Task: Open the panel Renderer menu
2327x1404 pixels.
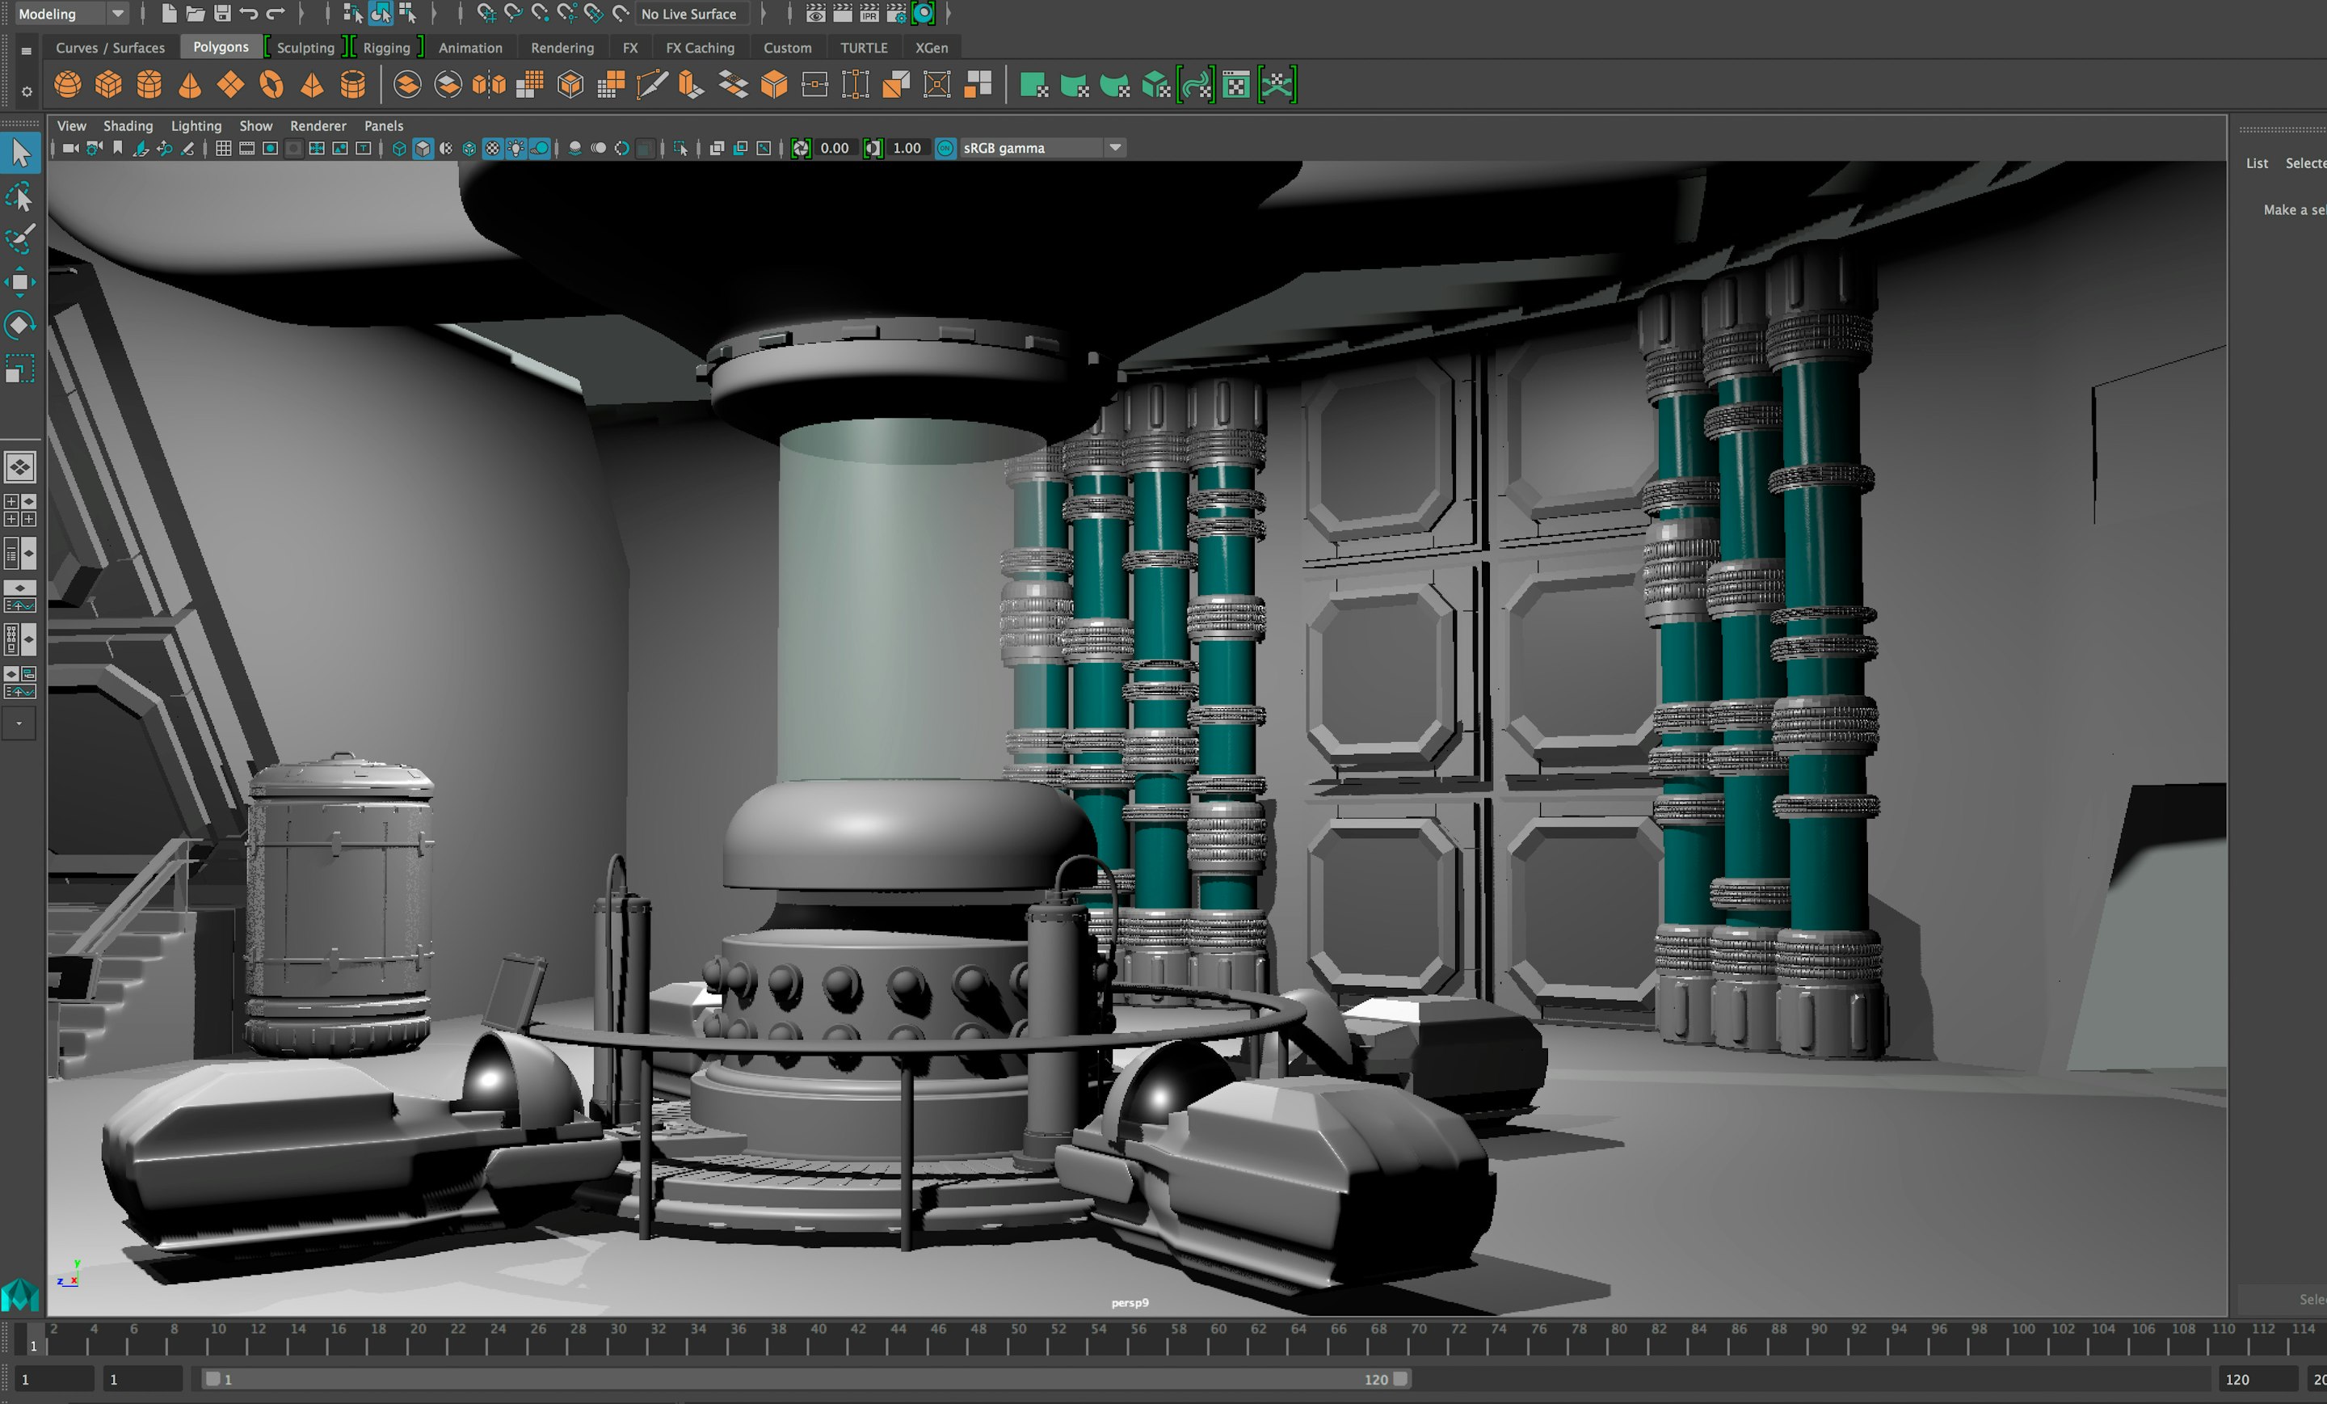Action: pyautogui.click(x=318, y=125)
